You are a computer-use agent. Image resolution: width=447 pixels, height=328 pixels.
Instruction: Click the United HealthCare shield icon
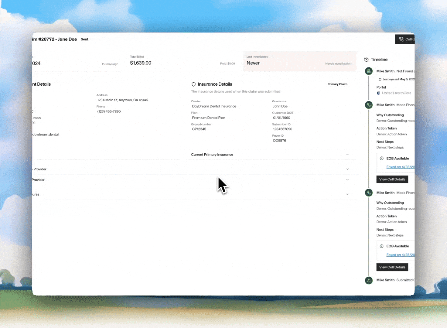click(378, 93)
